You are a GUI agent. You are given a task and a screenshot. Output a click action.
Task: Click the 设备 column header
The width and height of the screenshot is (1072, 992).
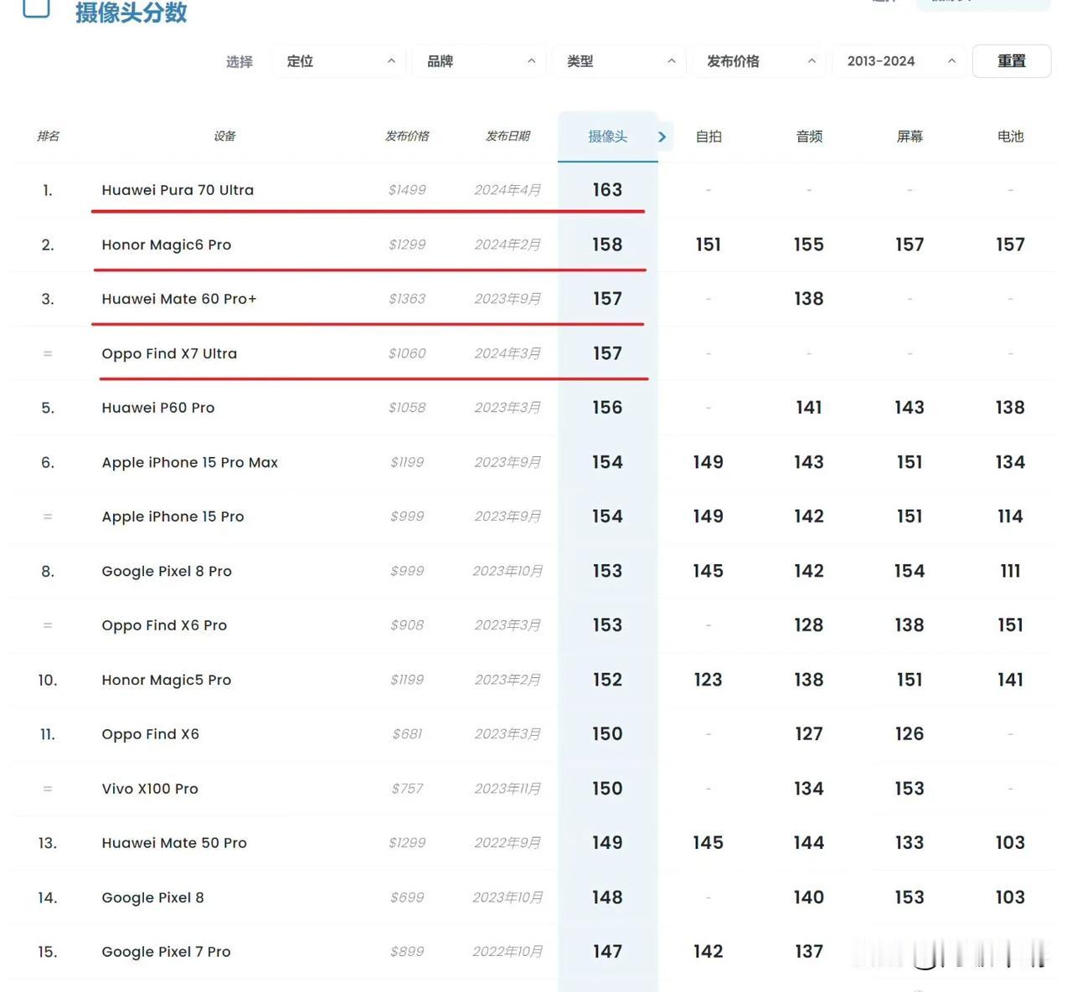[x=224, y=136]
